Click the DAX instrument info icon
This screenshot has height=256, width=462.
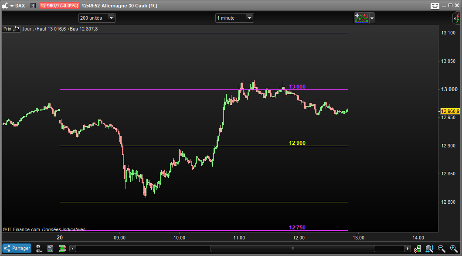pos(33,6)
